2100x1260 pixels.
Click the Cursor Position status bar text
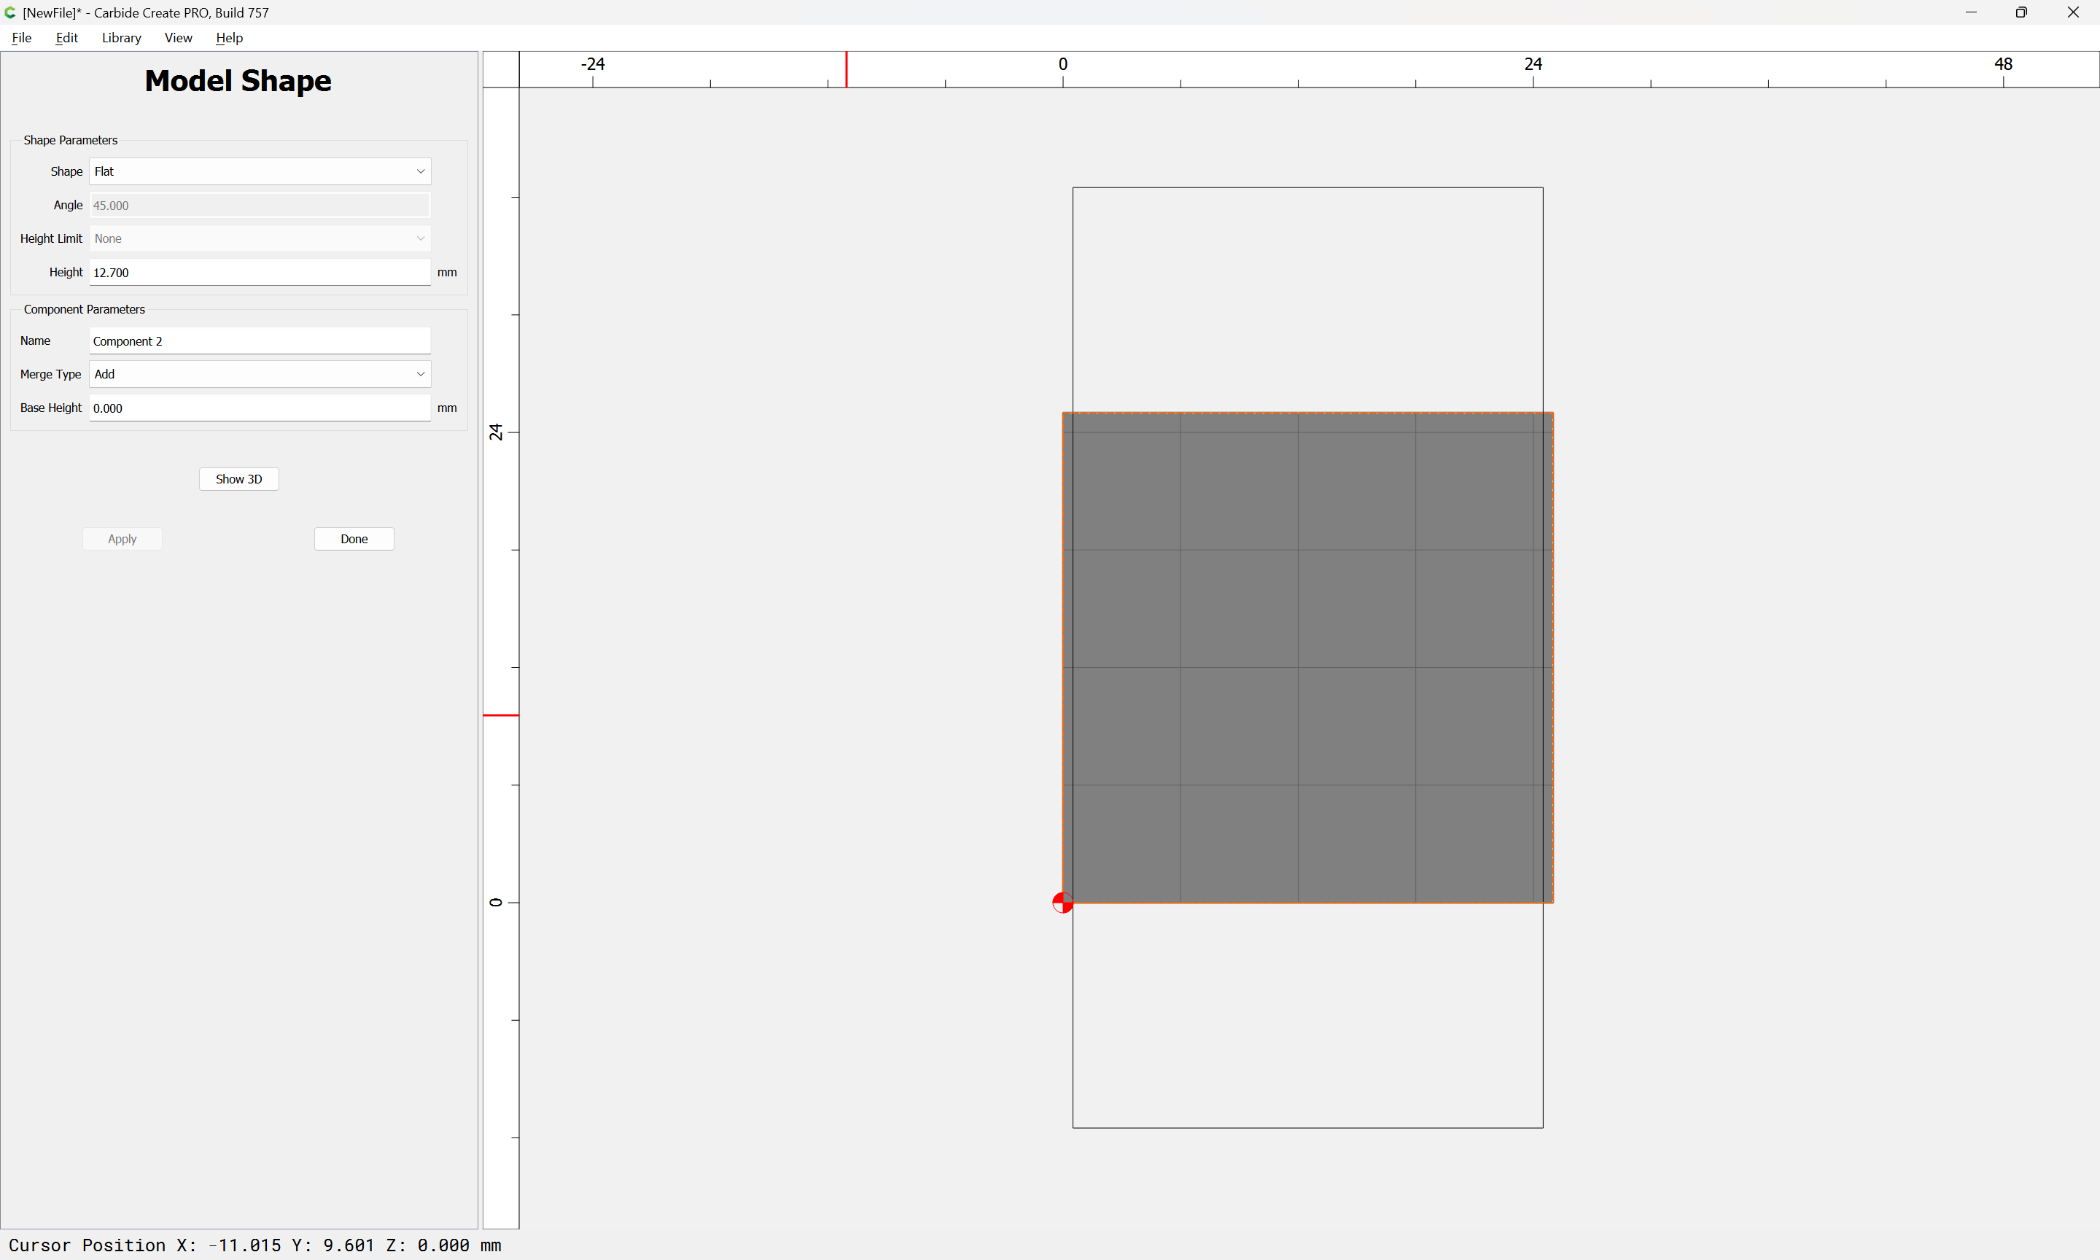pyautogui.click(x=254, y=1245)
